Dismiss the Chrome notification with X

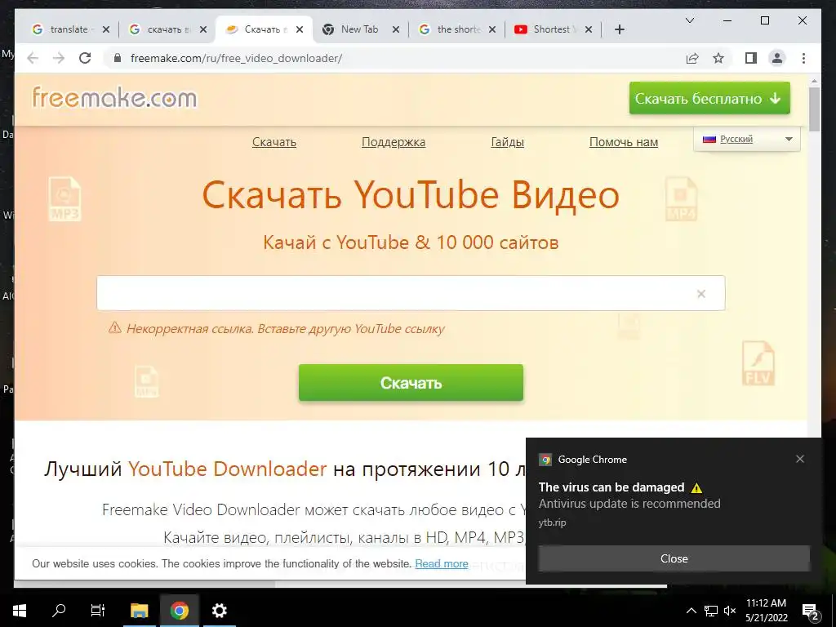tap(800, 459)
